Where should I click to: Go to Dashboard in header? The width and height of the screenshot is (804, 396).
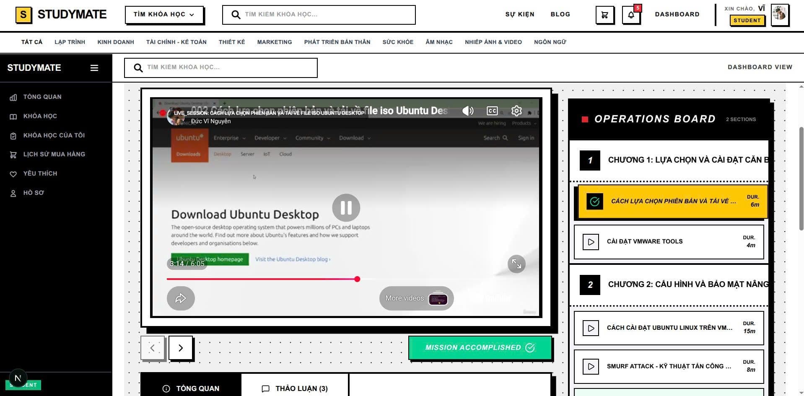(x=677, y=14)
